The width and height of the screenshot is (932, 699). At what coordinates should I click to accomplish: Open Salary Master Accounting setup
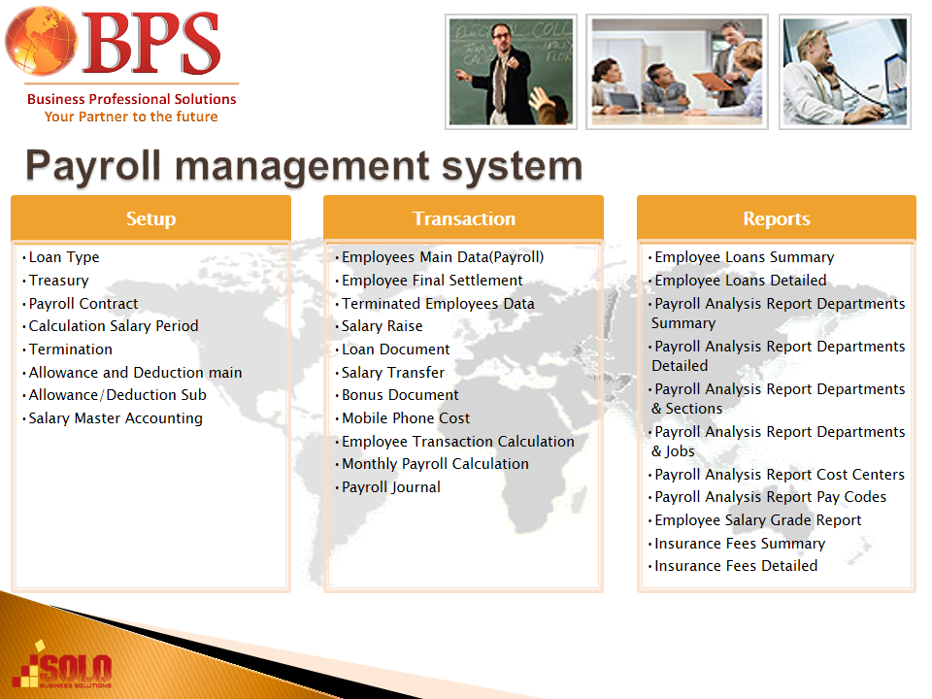pos(116,418)
